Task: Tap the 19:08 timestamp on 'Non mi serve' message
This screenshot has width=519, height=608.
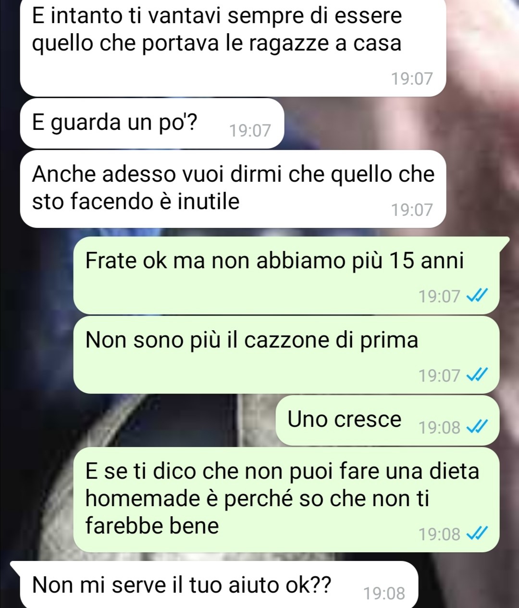Action: click(x=384, y=594)
